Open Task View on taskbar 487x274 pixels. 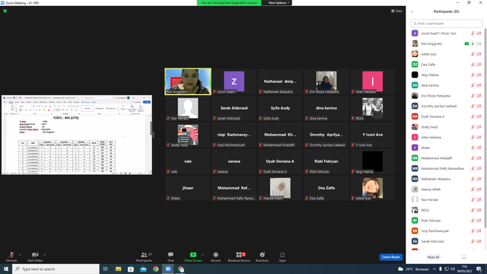pos(106,269)
